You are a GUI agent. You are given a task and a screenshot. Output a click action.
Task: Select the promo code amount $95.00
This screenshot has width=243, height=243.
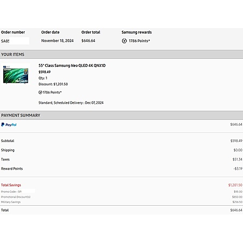point(238,192)
